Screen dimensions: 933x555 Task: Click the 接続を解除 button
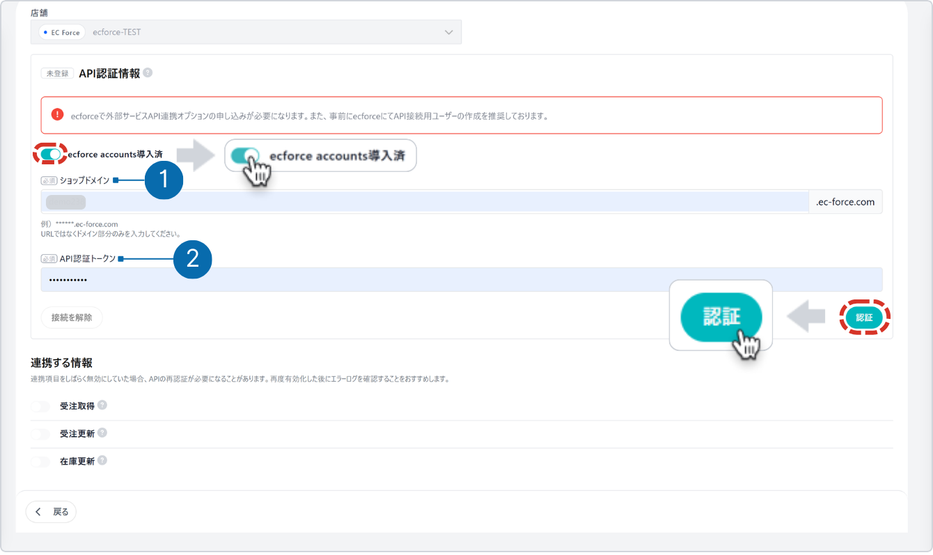coord(72,318)
